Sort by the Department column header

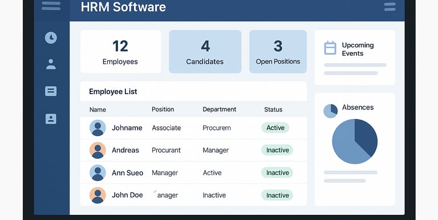click(x=219, y=109)
